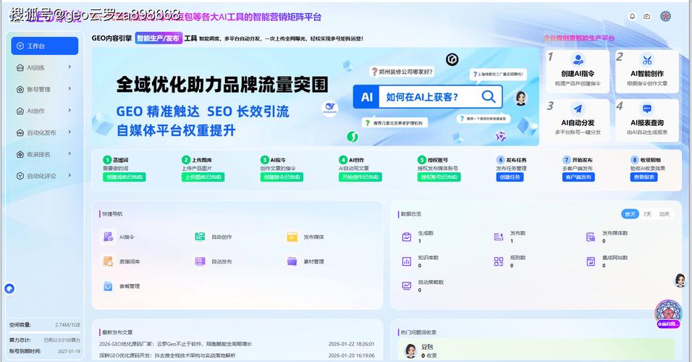Click the icon next to the bell
This screenshot has width=692, height=362.
point(647,17)
